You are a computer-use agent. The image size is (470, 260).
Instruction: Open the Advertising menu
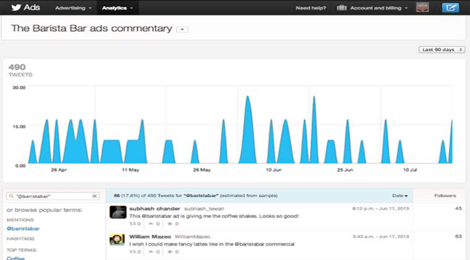point(73,8)
